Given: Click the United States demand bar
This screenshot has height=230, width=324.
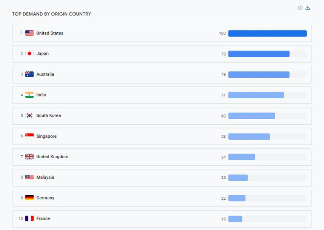Looking at the screenshot, I should [x=267, y=34].
